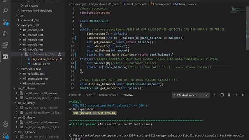The height and width of the screenshot is (140, 249).
Task: Split the terminal panel
Action: [x=222, y=95]
